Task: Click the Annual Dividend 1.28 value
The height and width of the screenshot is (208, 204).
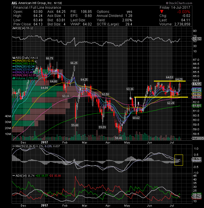Action: click(x=129, y=16)
